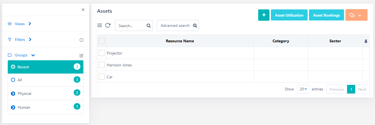Select the Car row checkbox
This screenshot has width=375, height=125.
coord(102,77)
